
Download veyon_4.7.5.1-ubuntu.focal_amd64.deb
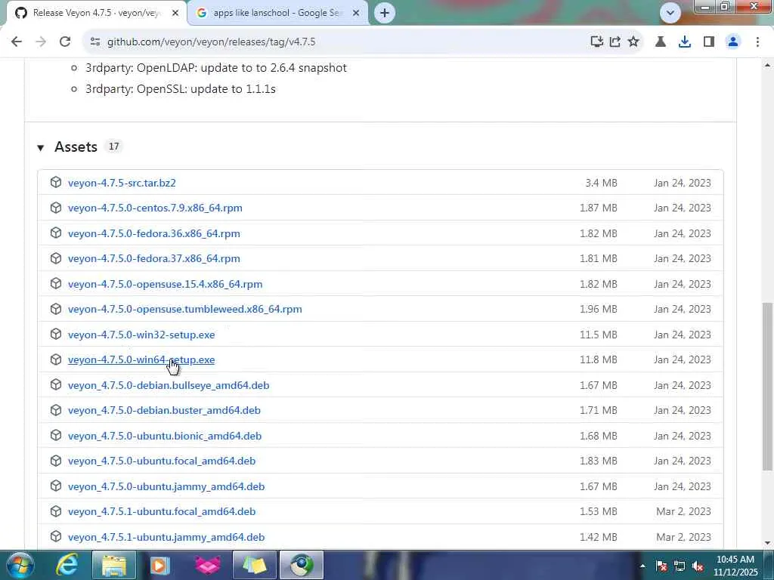162,512
